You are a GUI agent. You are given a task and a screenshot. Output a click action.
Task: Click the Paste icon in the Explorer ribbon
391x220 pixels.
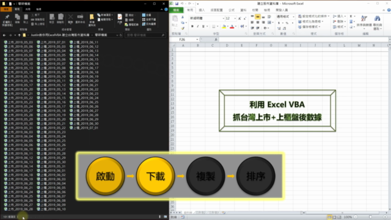(x=26, y=17)
